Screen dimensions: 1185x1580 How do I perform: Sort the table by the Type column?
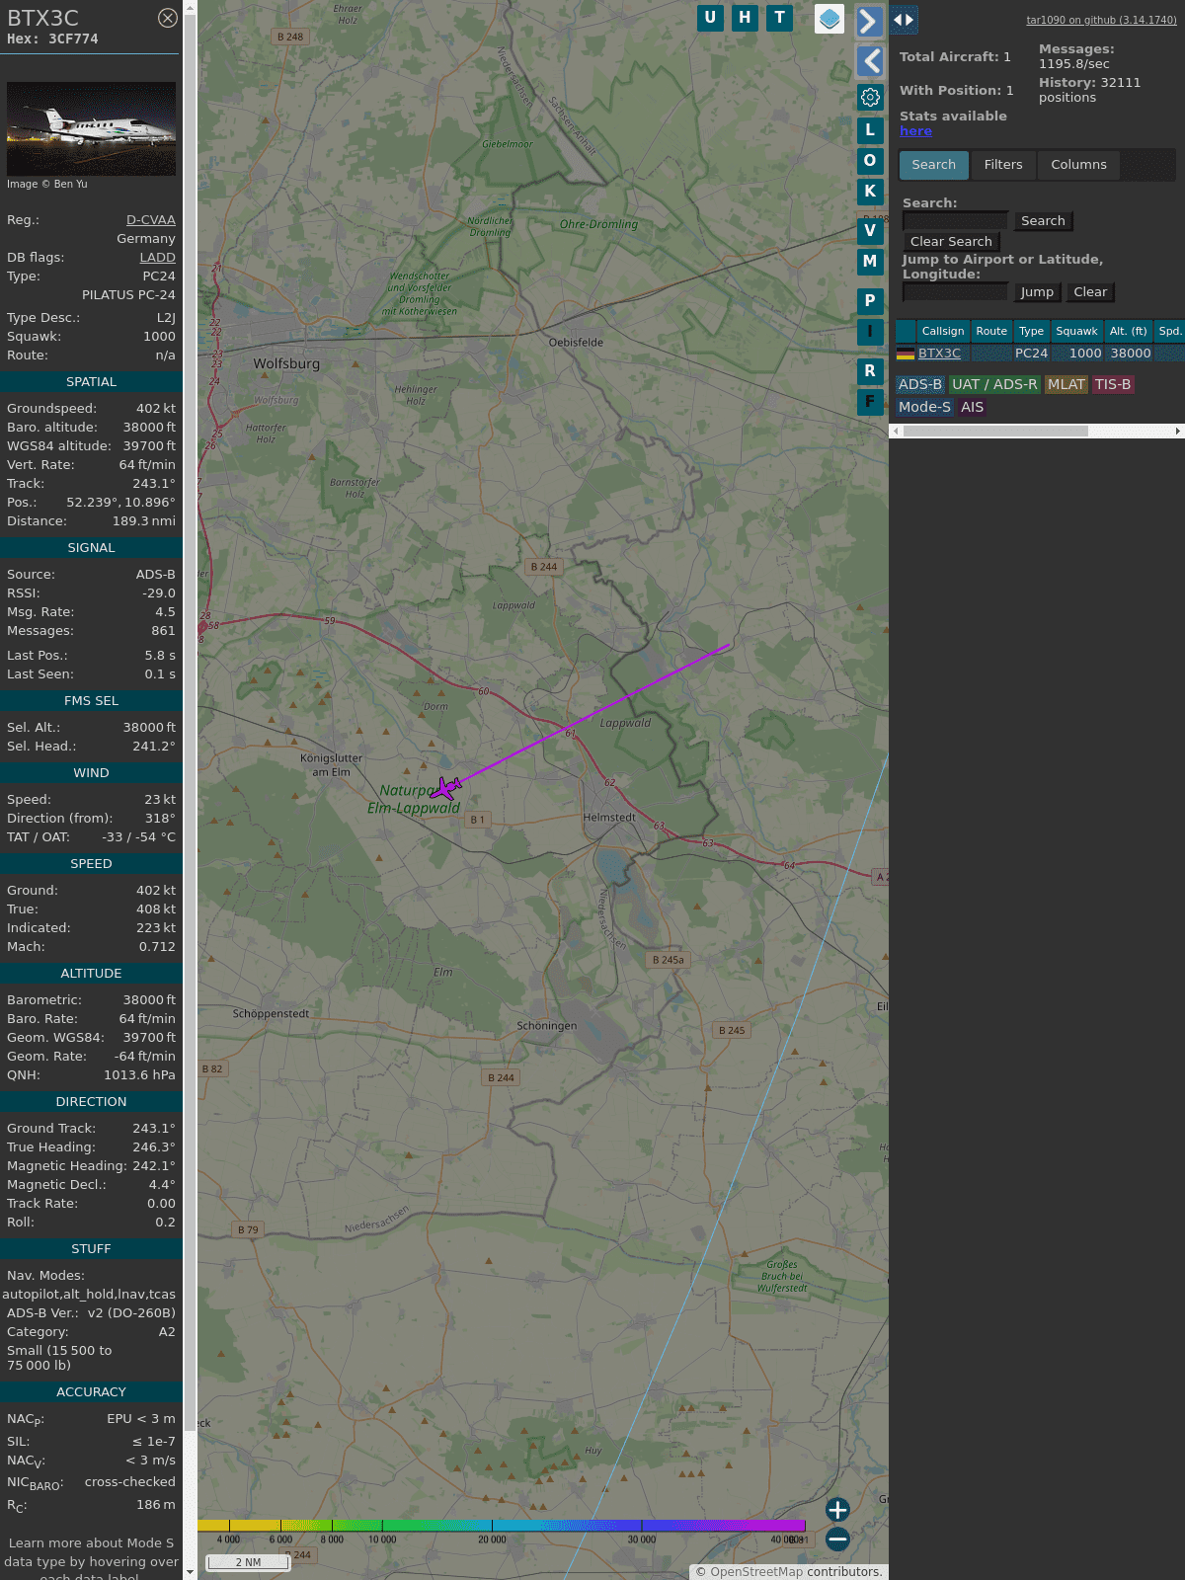click(x=1031, y=332)
